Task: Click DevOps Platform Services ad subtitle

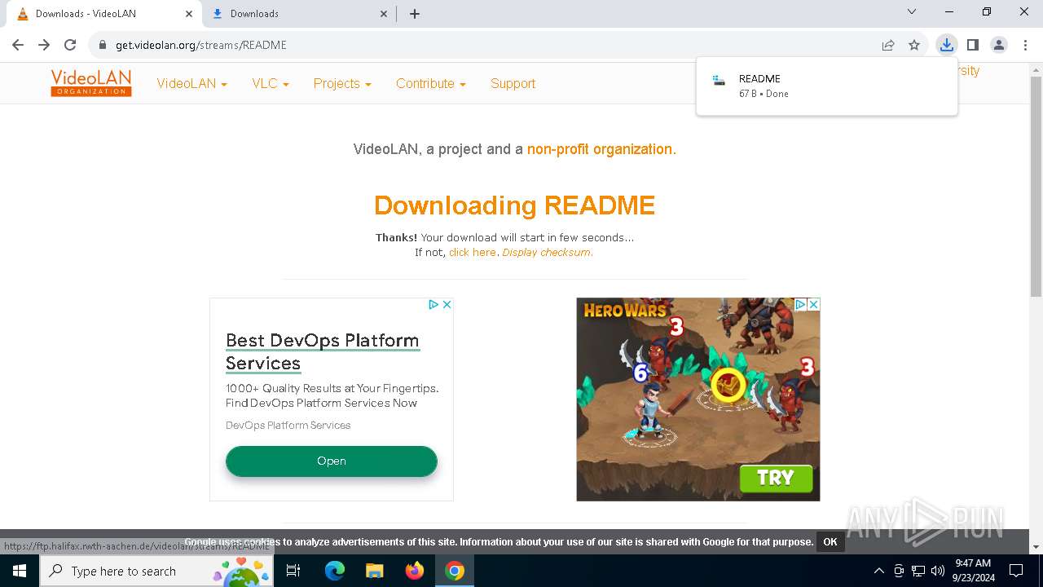Action: (x=288, y=426)
